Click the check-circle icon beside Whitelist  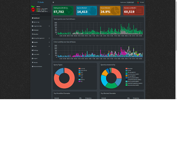[x=33, y=30]
